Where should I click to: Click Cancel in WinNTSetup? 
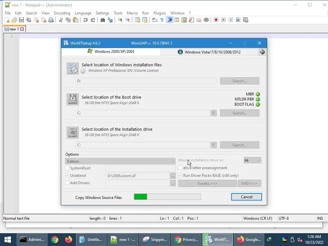click(246, 197)
